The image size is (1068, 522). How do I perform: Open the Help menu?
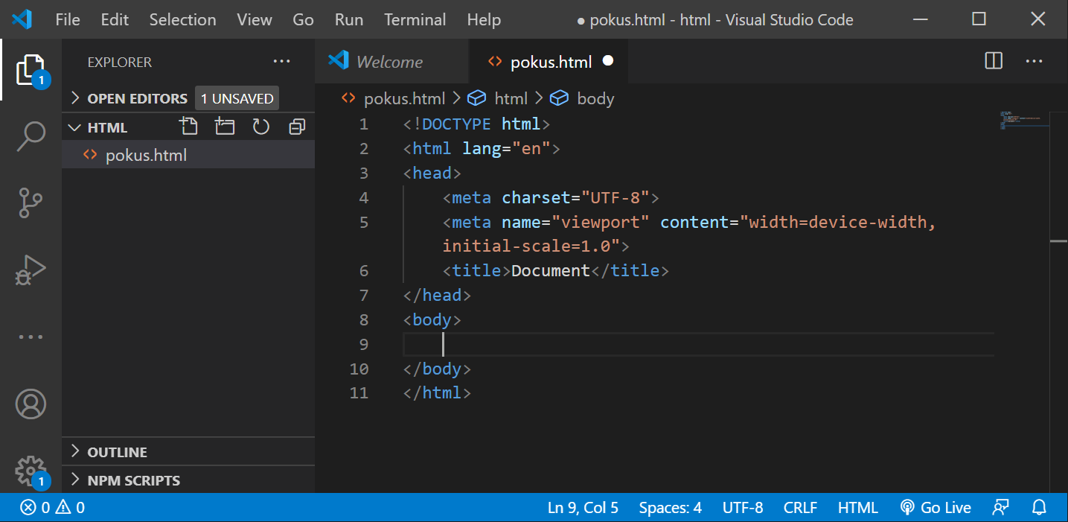pos(484,20)
